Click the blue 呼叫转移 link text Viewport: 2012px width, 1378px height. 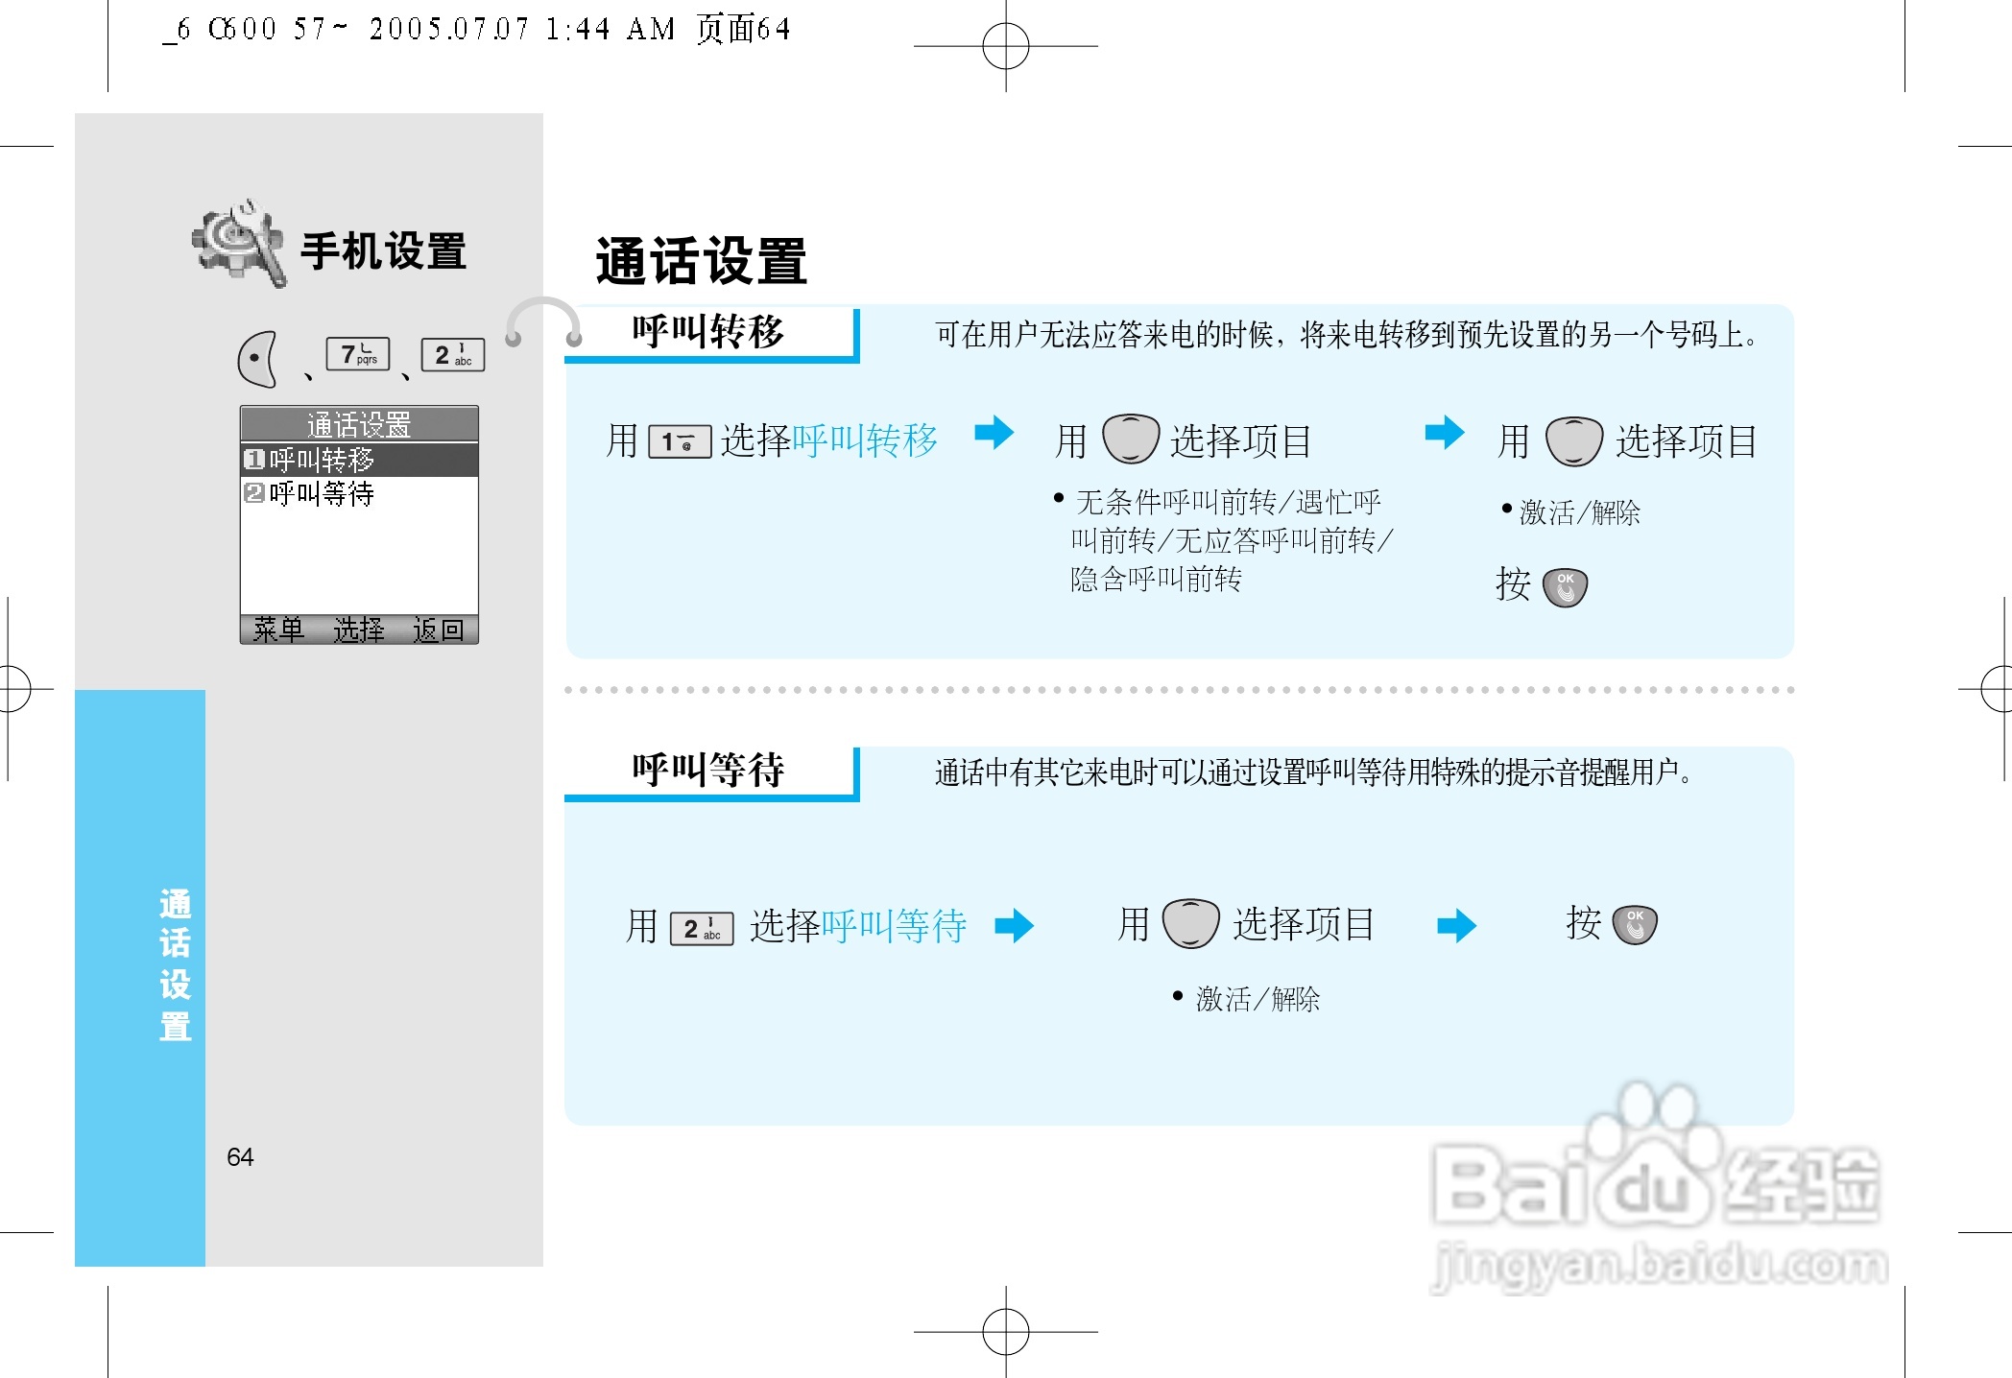tap(865, 440)
